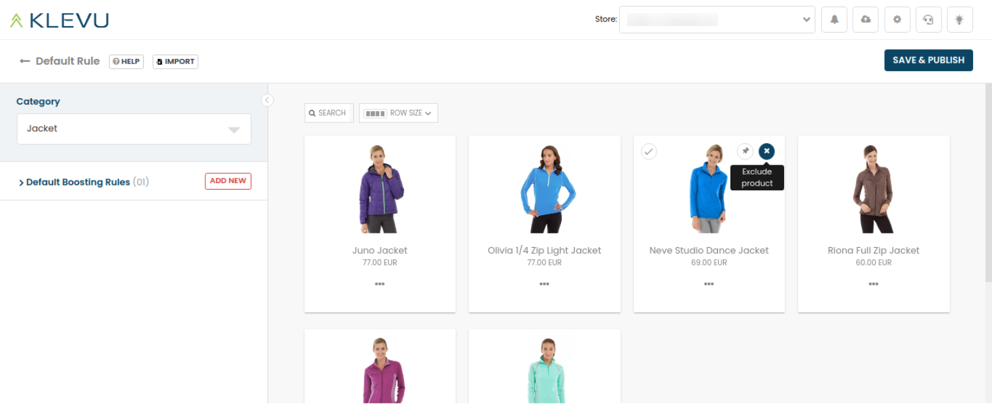Click the vertical scrollbar of the product grid

tap(988, 183)
